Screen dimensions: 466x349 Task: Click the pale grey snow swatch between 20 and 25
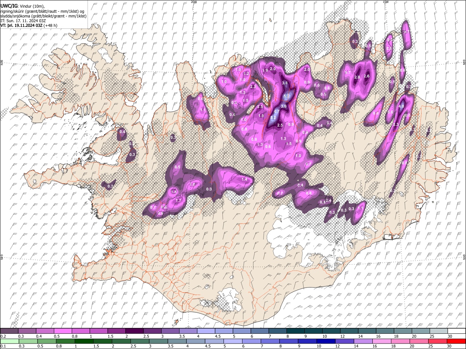pos(421,331)
